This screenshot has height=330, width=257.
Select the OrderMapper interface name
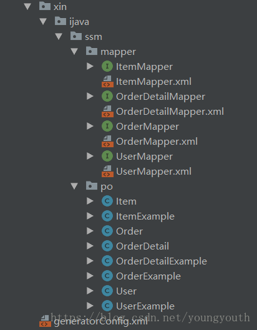148,127
